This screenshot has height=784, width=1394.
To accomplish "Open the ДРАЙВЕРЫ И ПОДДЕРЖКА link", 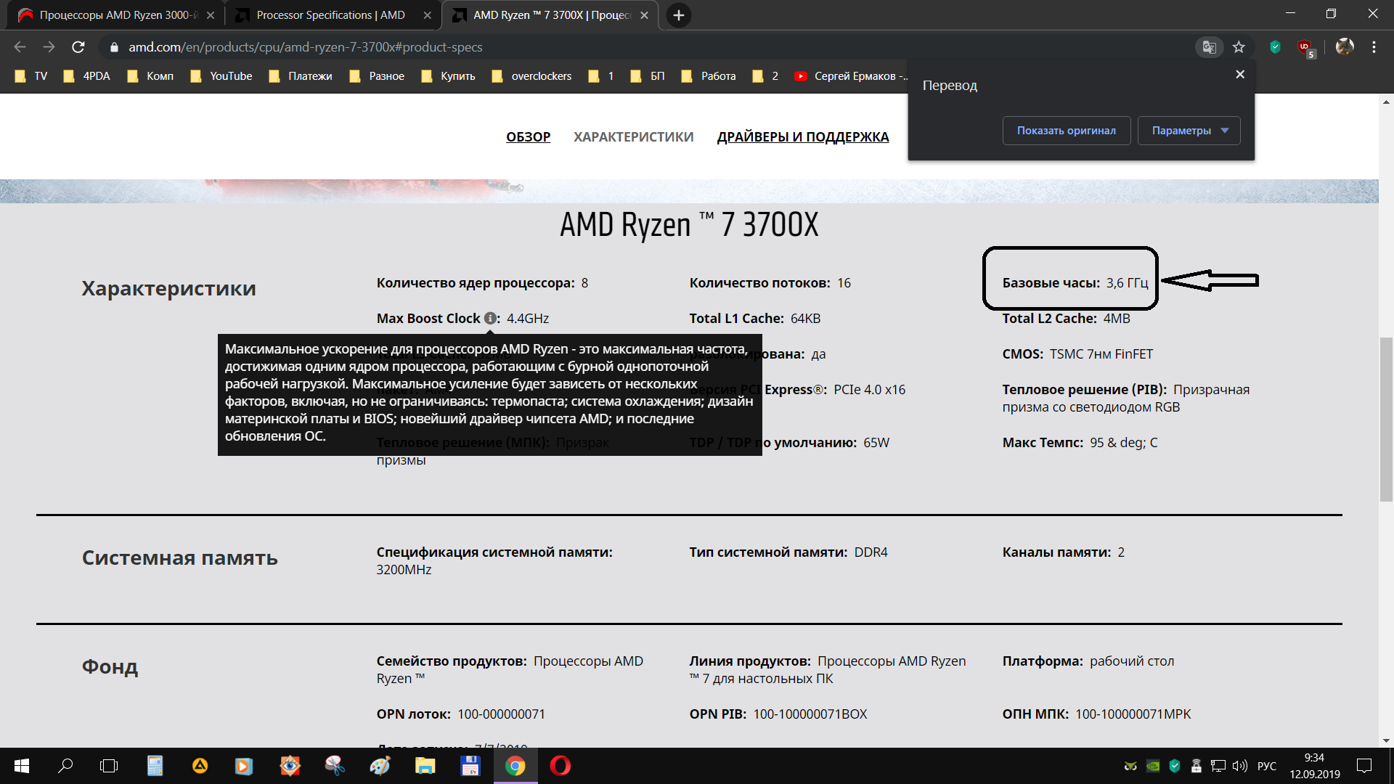I will pyautogui.click(x=802, y=137).
